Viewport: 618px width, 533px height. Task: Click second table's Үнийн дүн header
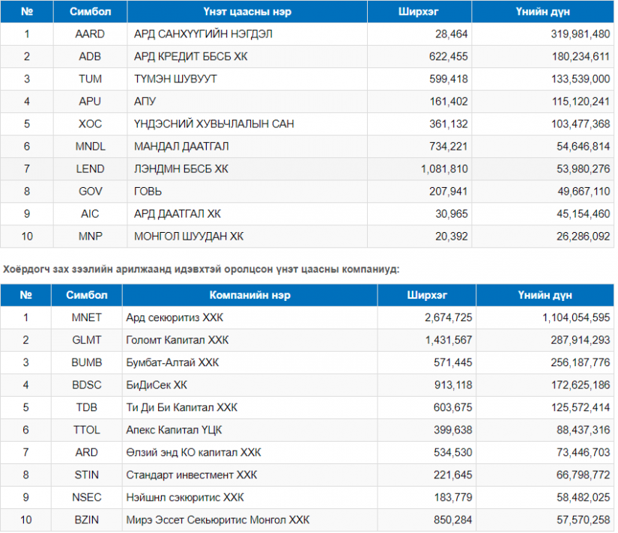[x=545, y=295]
